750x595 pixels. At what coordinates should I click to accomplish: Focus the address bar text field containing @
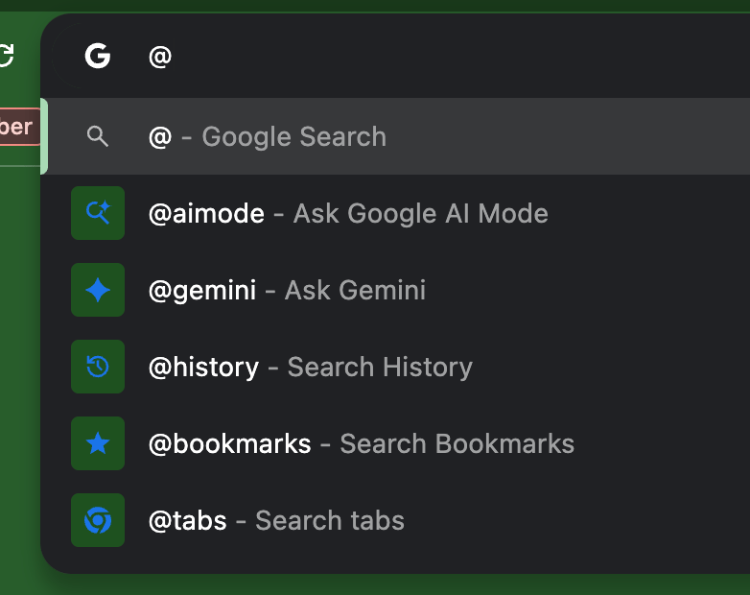(x=384, y=57)
